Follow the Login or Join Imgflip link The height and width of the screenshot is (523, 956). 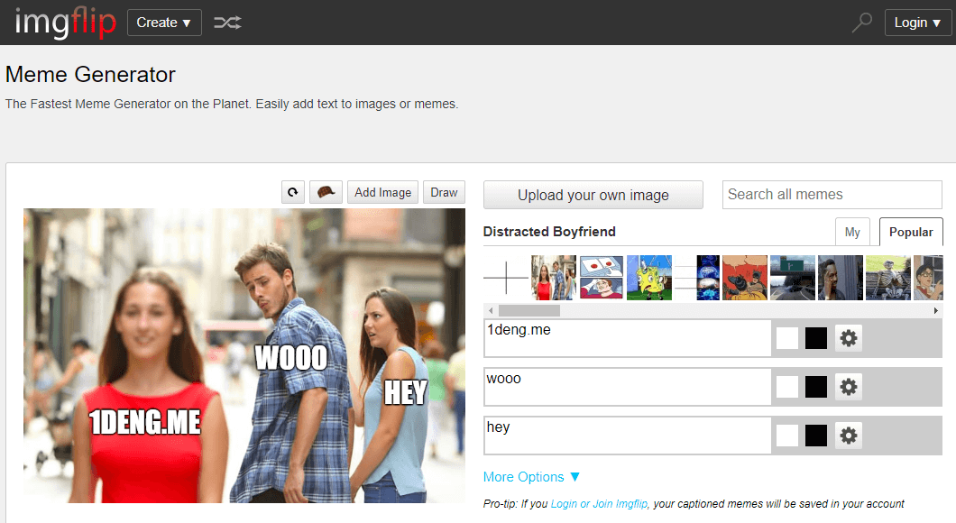coord(599,503)
